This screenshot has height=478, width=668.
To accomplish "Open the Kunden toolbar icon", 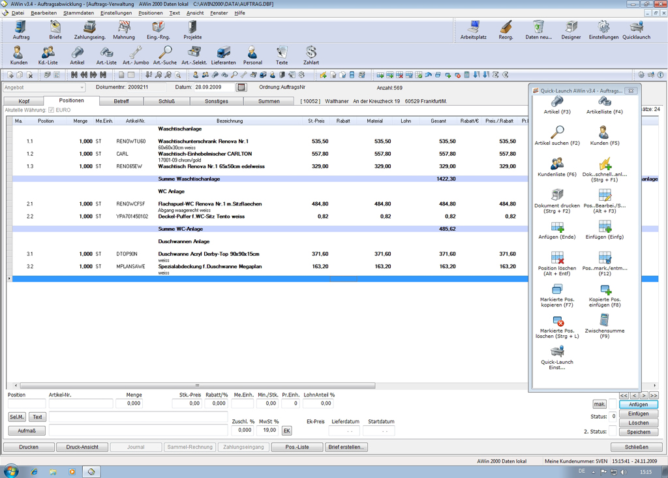I will pyautogui.click(x=19, y=53).
